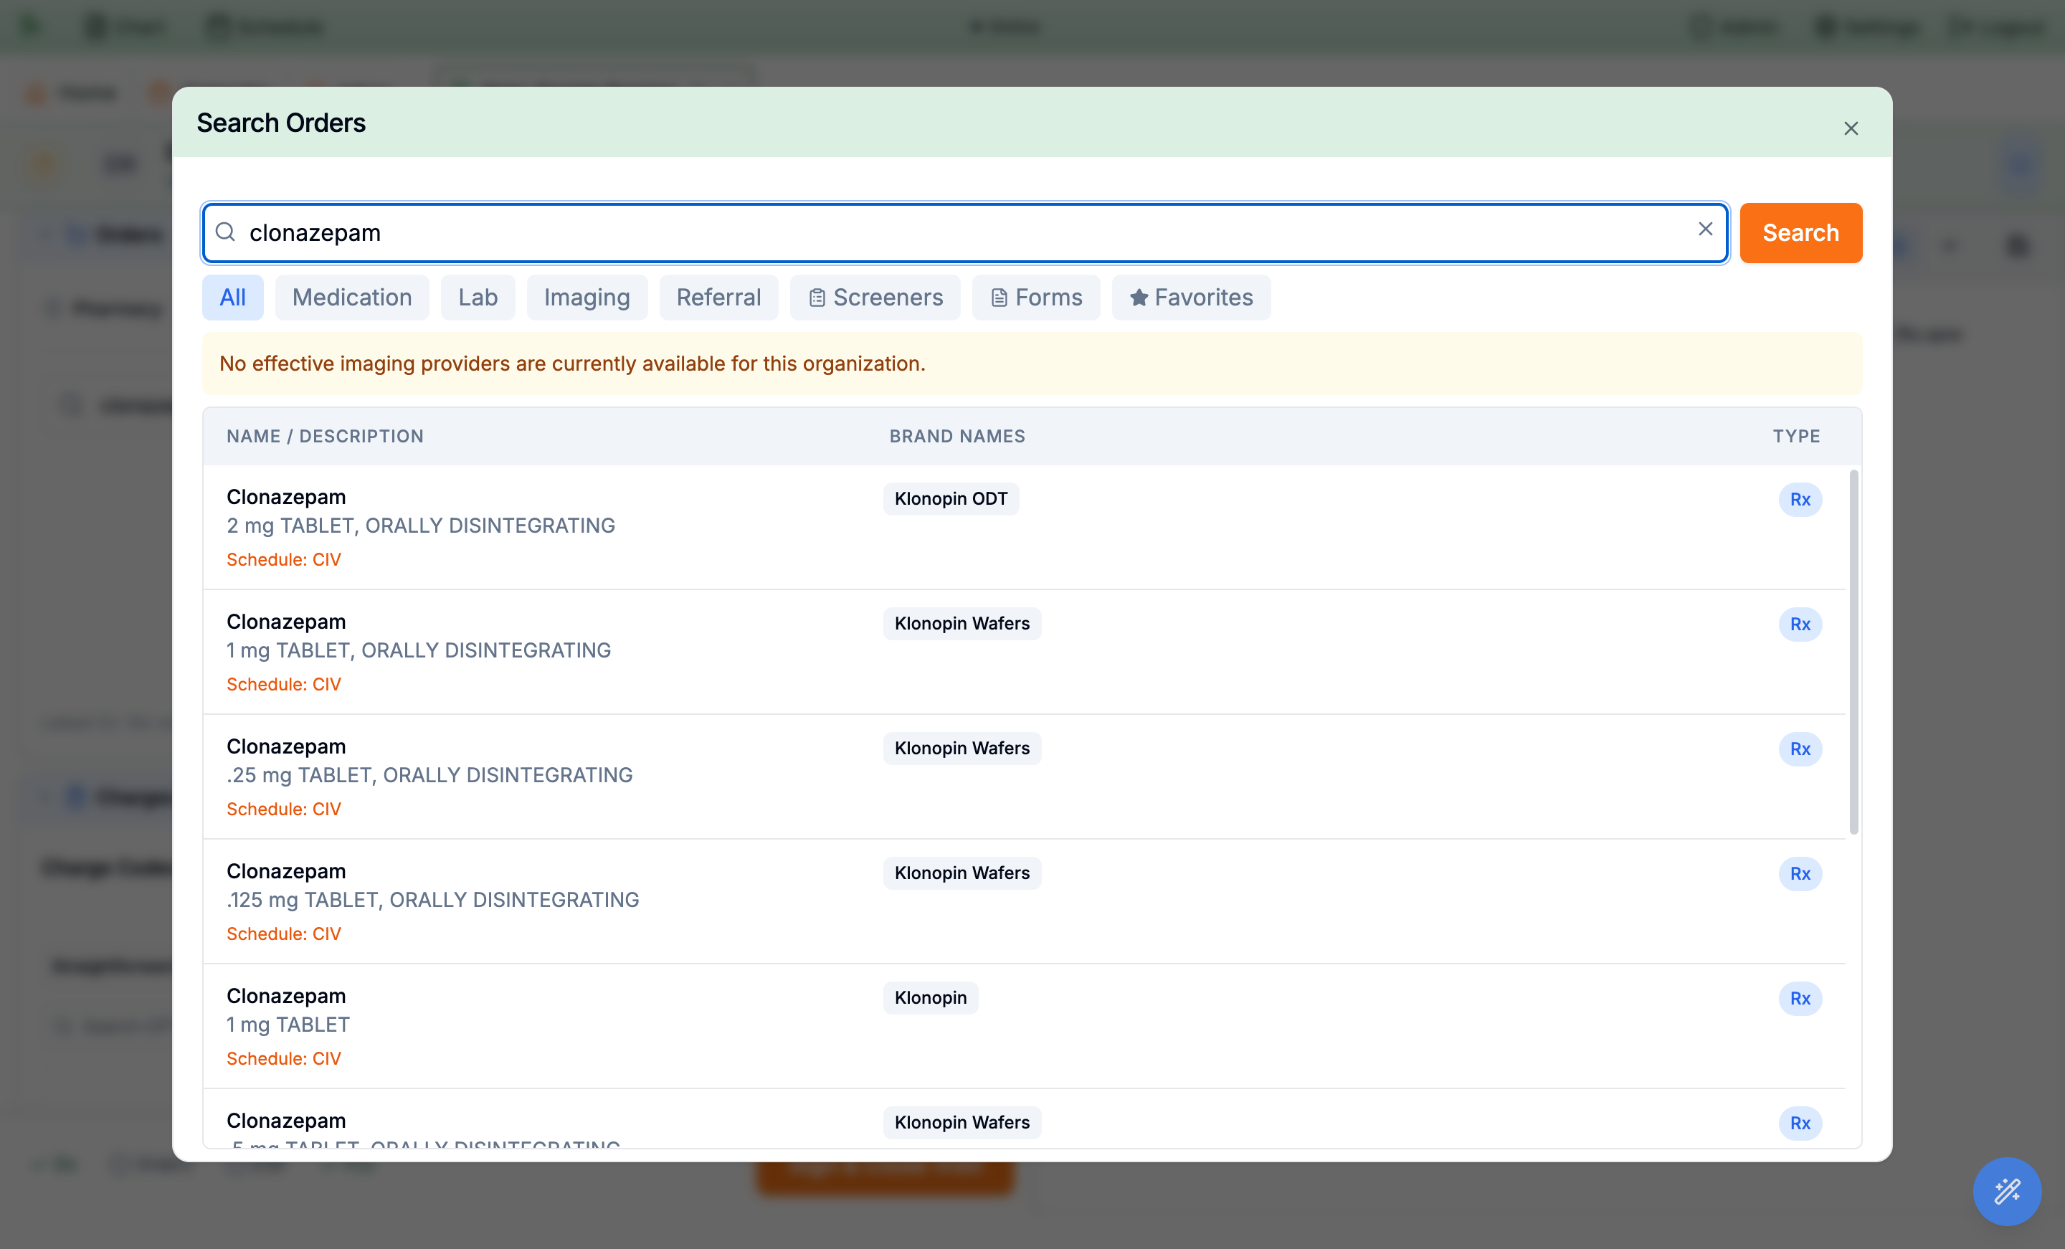Screen dimensions: 2065x1249
Task: Select the All filter tab
Action: click(232, 298)
